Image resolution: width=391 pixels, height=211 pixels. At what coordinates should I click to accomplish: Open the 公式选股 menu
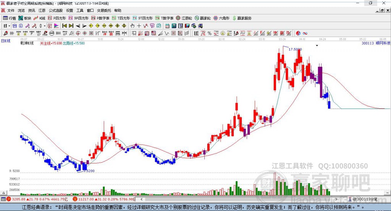tap(56, 10)
